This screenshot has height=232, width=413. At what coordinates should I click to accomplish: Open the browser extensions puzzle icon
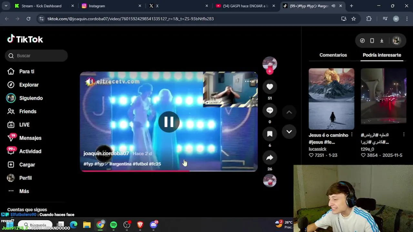pyautogui.click(x=369, y=19)
